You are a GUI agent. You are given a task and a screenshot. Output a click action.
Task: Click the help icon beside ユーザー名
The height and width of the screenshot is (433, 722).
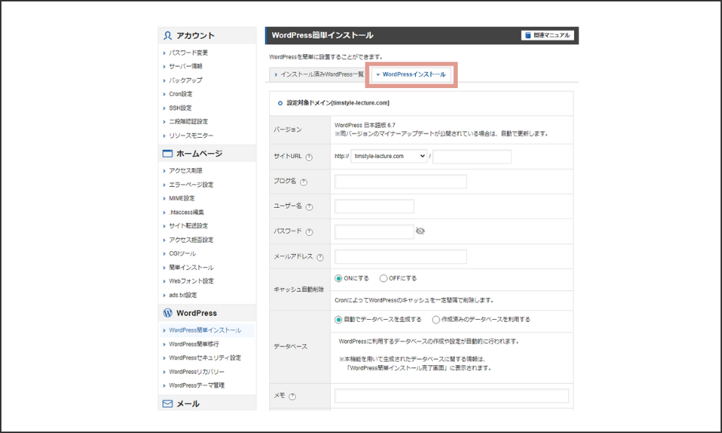point(309,206)
